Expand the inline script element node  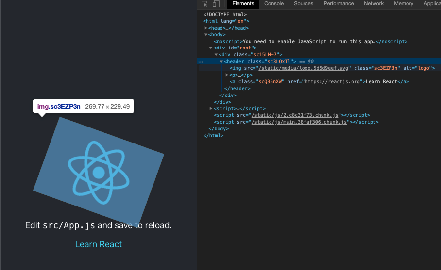coord(211,108)
